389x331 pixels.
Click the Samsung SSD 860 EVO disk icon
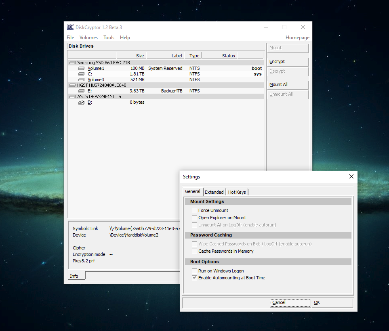72,63
